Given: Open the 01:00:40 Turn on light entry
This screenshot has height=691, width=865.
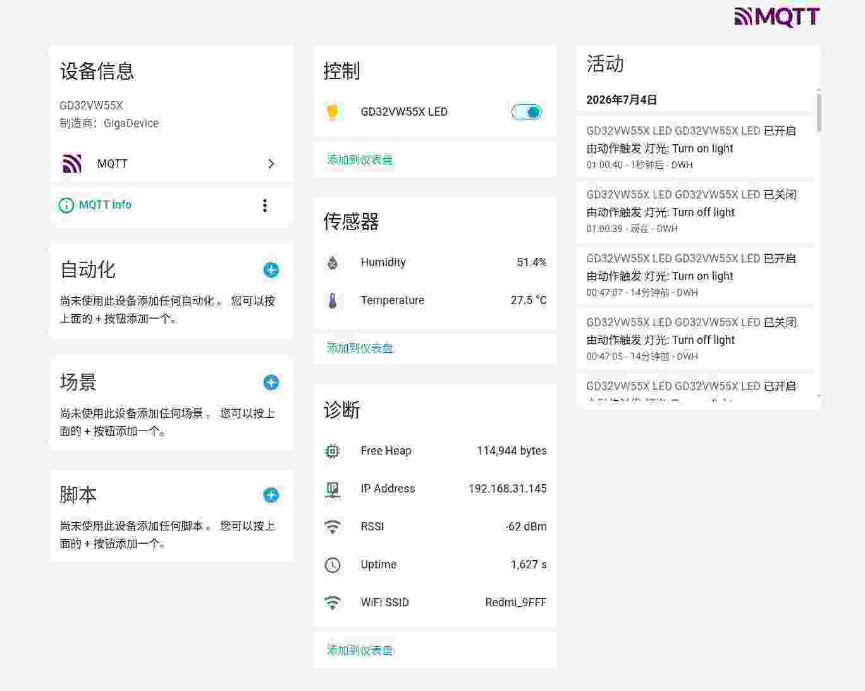Looking at the screenshot, I should (x=695, y=147).
